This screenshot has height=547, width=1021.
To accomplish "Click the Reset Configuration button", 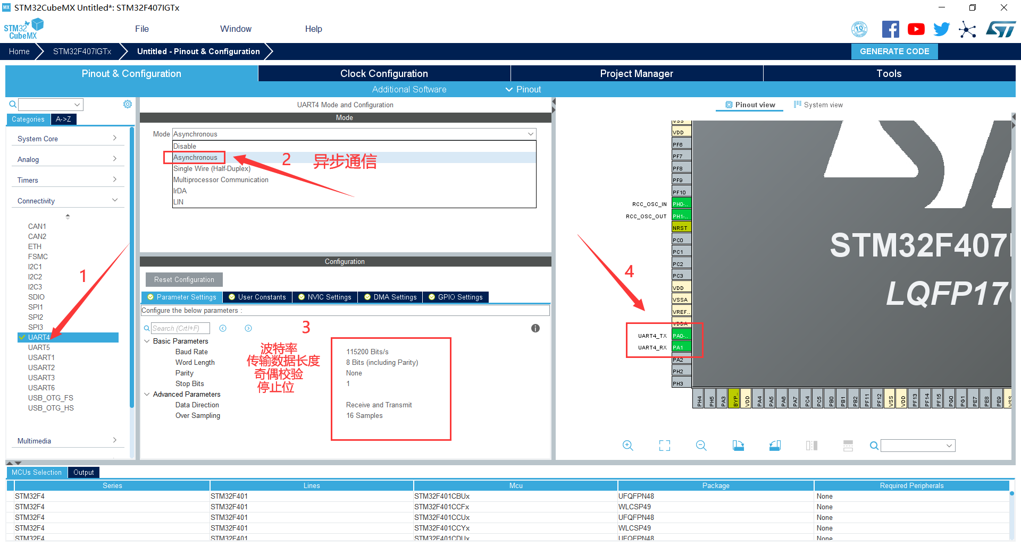I will [184, 279].
